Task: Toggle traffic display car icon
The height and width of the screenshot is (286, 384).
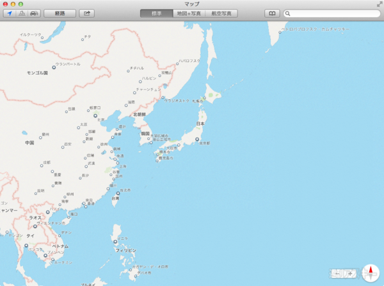Action: pyautogui.click(x=35, y=13)
